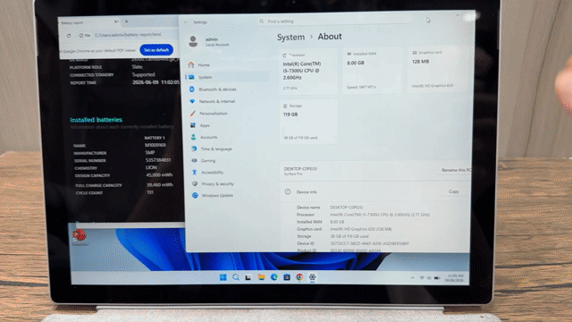Click the Accounts person icon in sidebar
The image size is (572, 322).
click(193, 137)
